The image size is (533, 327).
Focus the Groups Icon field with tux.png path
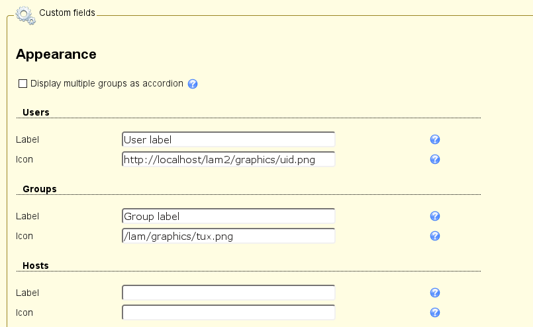pyautogui.click(x=228, y=236)
